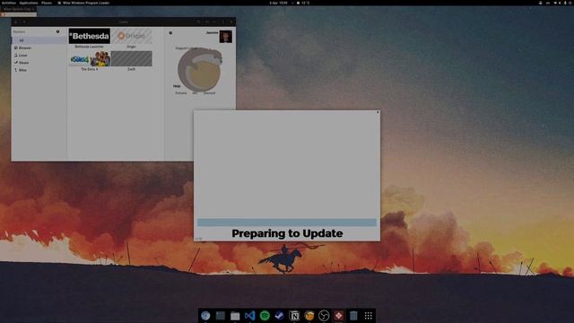Select the Origin game tile in Lutris

(132, 36)
